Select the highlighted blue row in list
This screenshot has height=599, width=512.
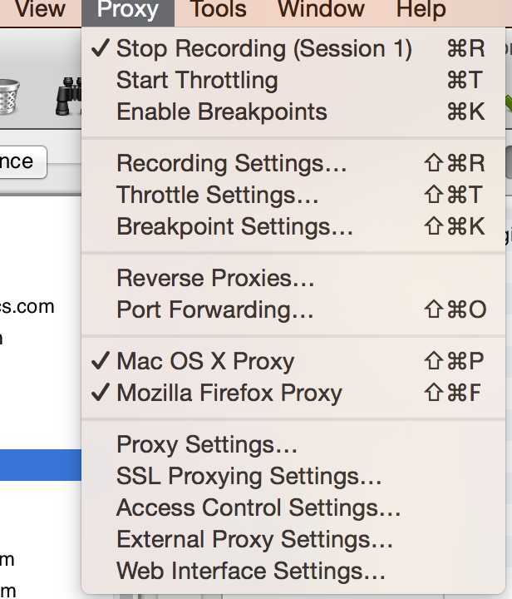tap(41, 465)
